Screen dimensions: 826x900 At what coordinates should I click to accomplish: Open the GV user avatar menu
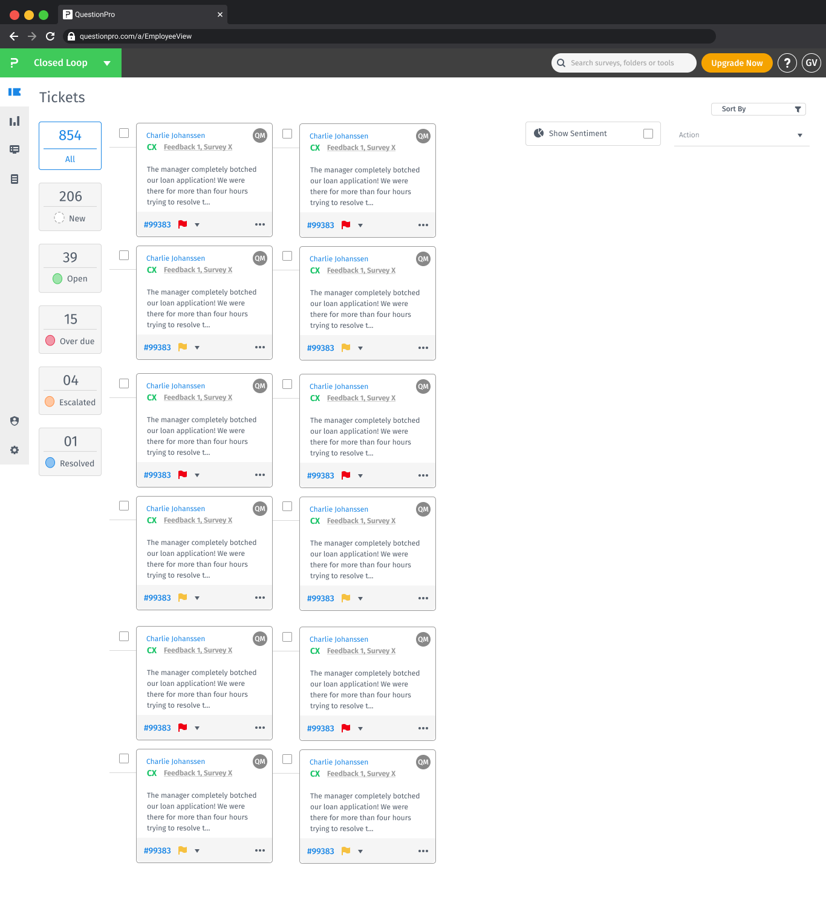tap(811, 63)
